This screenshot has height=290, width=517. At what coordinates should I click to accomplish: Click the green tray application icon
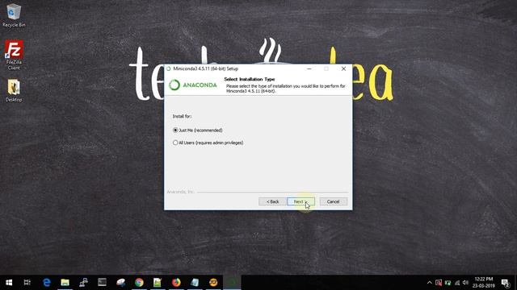click(x=448, y=283)
